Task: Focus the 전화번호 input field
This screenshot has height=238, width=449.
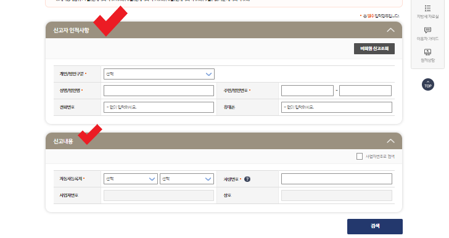Action: pyautogui.click(x=159, y=107)
